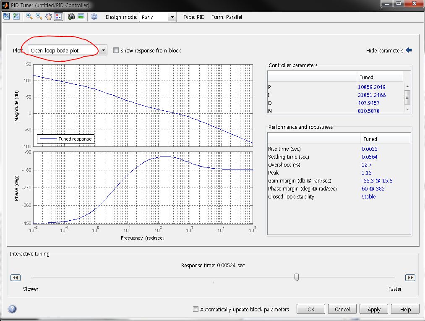
Task: Click the Cancel button
Action: click(342, 309)
